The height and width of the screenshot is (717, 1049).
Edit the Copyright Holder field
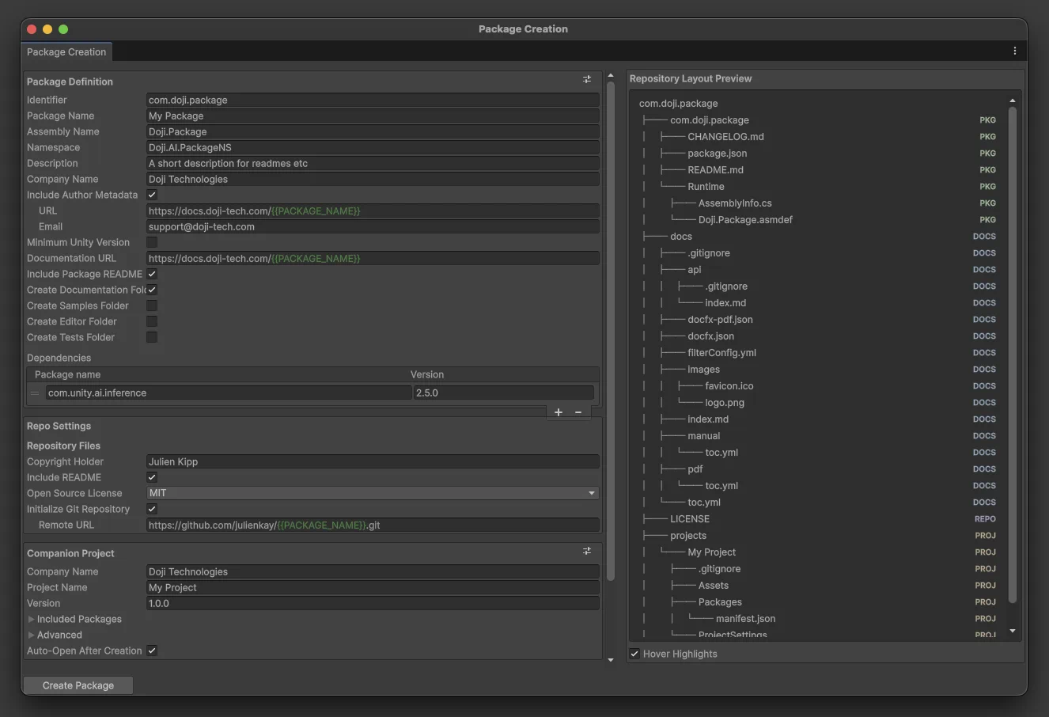373,461
